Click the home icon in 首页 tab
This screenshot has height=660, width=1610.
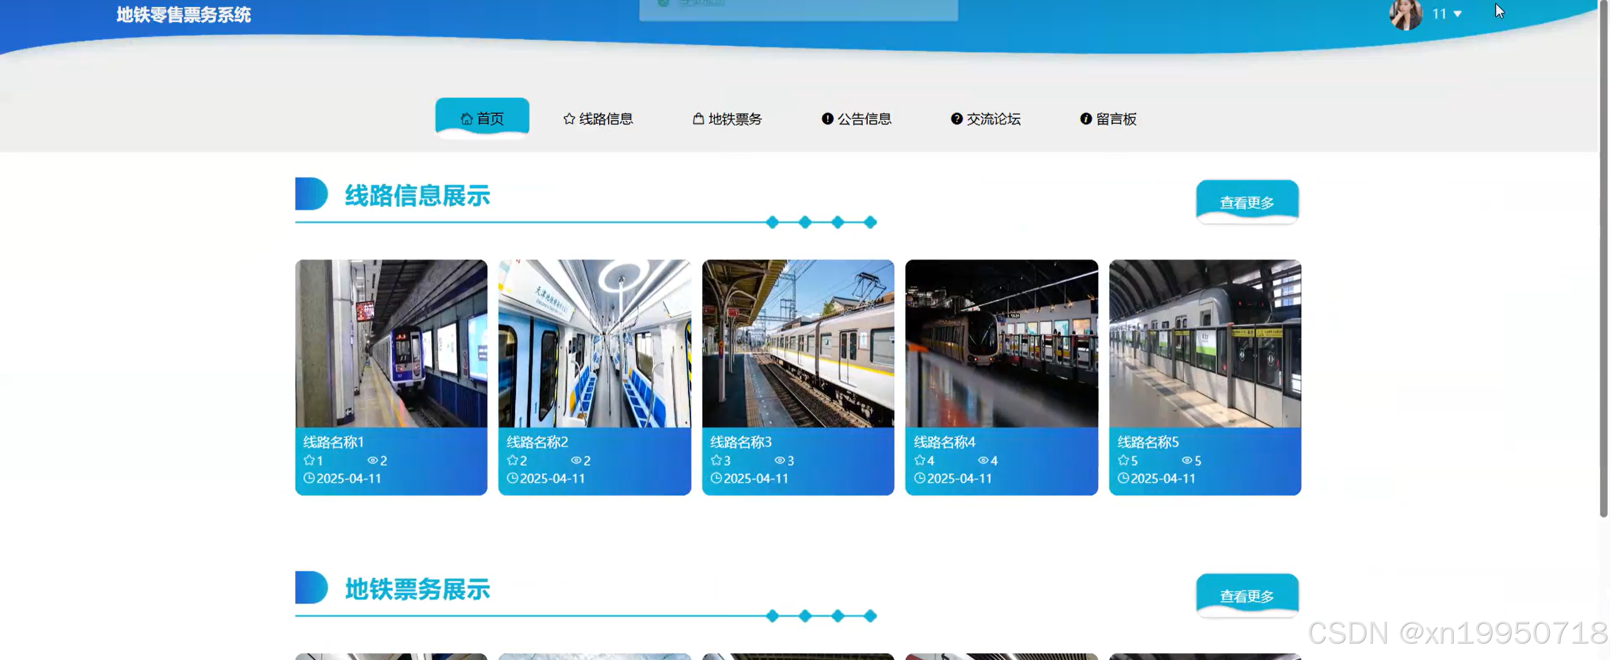pos(466,119)
